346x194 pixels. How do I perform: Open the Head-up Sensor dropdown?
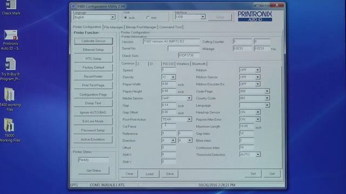tap(250, 112)
